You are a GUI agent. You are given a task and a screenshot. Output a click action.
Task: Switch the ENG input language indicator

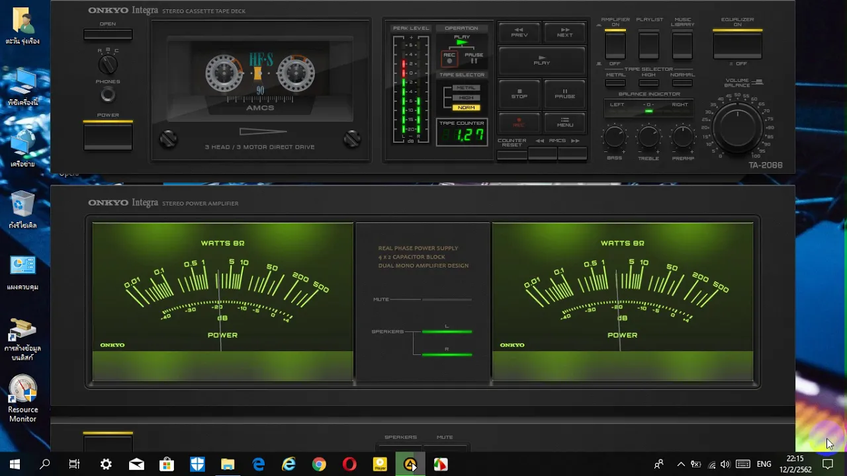[x=764, y=465]
